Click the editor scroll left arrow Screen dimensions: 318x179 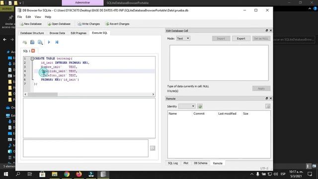(25, 94)
